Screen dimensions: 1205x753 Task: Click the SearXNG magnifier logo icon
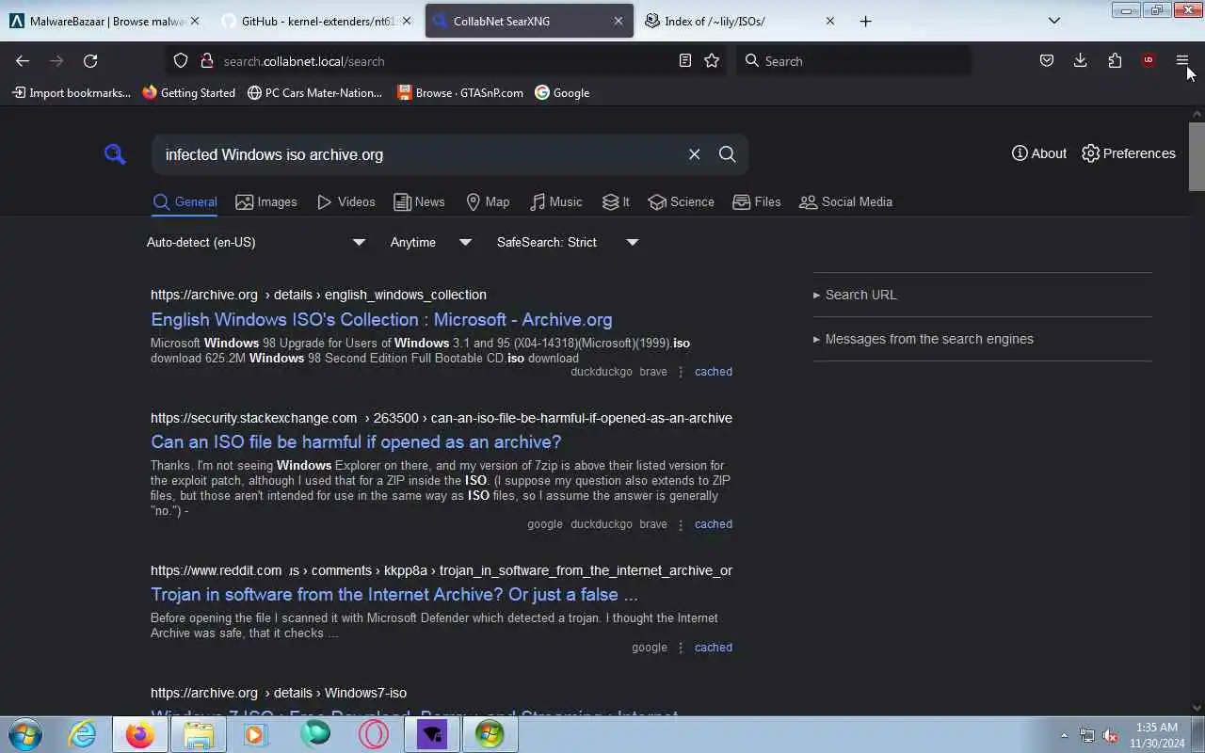point(115,154)
